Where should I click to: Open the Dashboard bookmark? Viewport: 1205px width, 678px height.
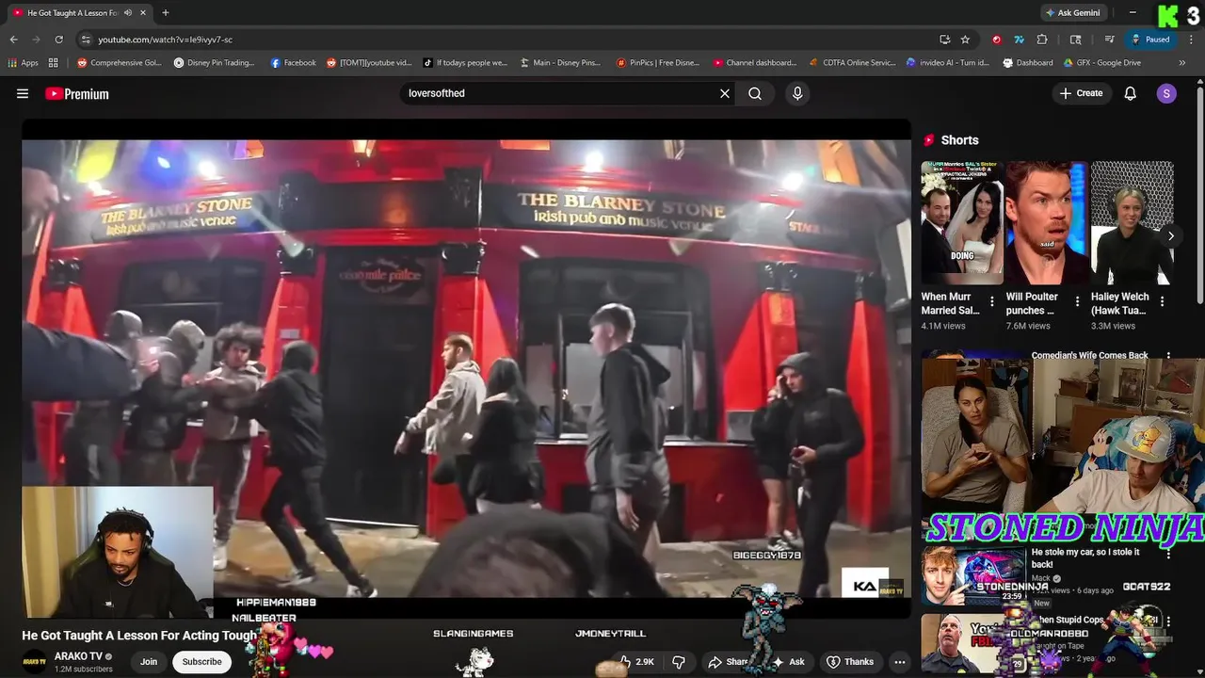click(1028, 63)
